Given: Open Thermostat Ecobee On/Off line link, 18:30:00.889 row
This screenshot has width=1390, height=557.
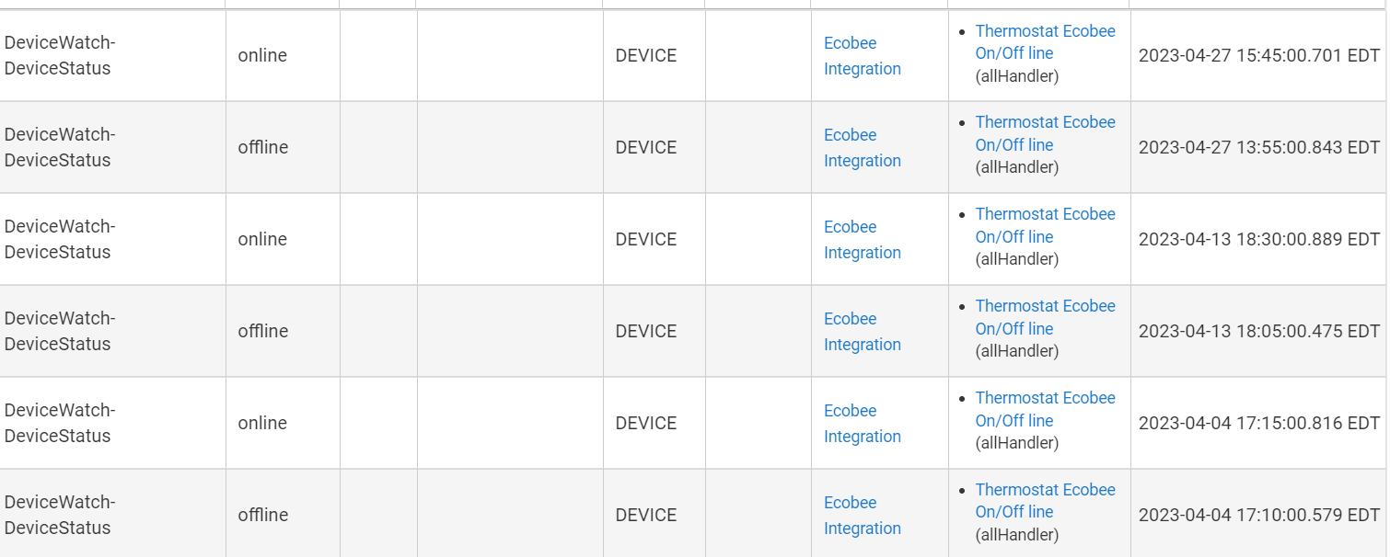Looking at the screenshot, I should click(x=1045, y=225).
